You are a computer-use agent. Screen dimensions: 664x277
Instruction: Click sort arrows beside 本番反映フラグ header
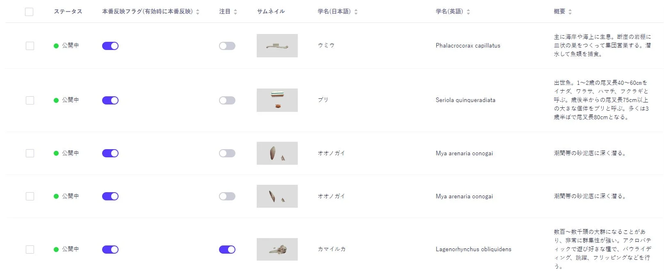[198, 12]
